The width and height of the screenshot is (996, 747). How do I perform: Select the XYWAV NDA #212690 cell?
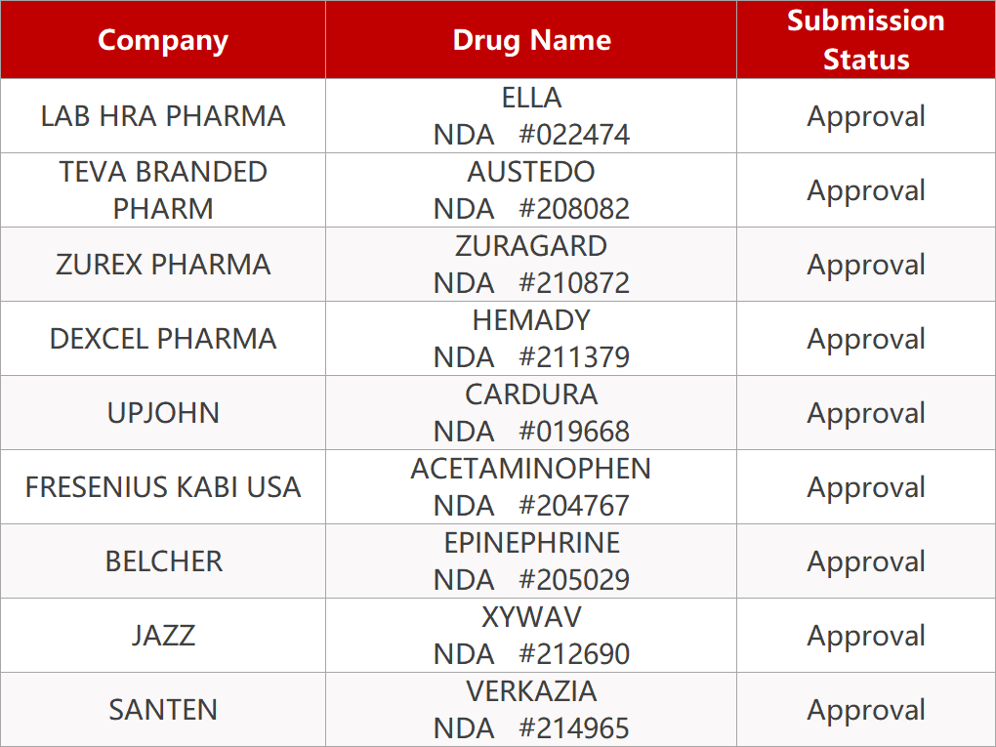pyautogui.click(x=531, y=636)
